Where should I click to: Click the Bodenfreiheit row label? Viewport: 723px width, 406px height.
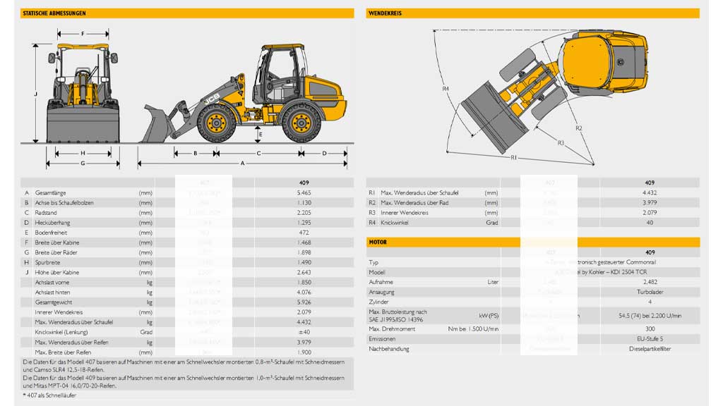click(51, 233)
